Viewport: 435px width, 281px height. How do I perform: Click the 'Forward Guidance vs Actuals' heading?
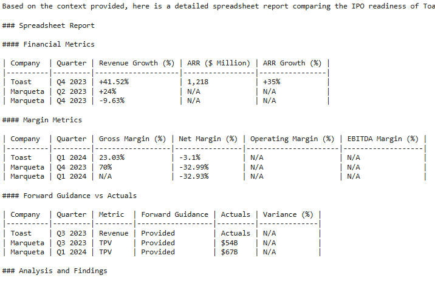tap(80, 196)
